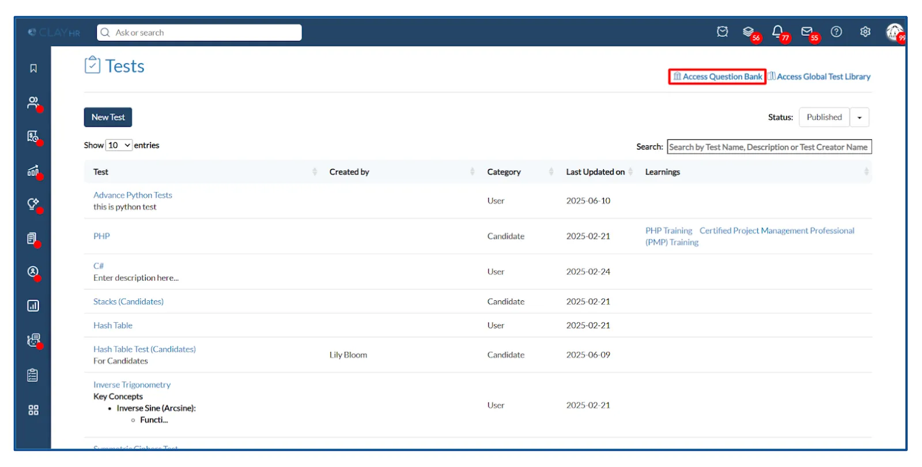Open the clipboard checklist icon in sidebar

coord(33,376)
